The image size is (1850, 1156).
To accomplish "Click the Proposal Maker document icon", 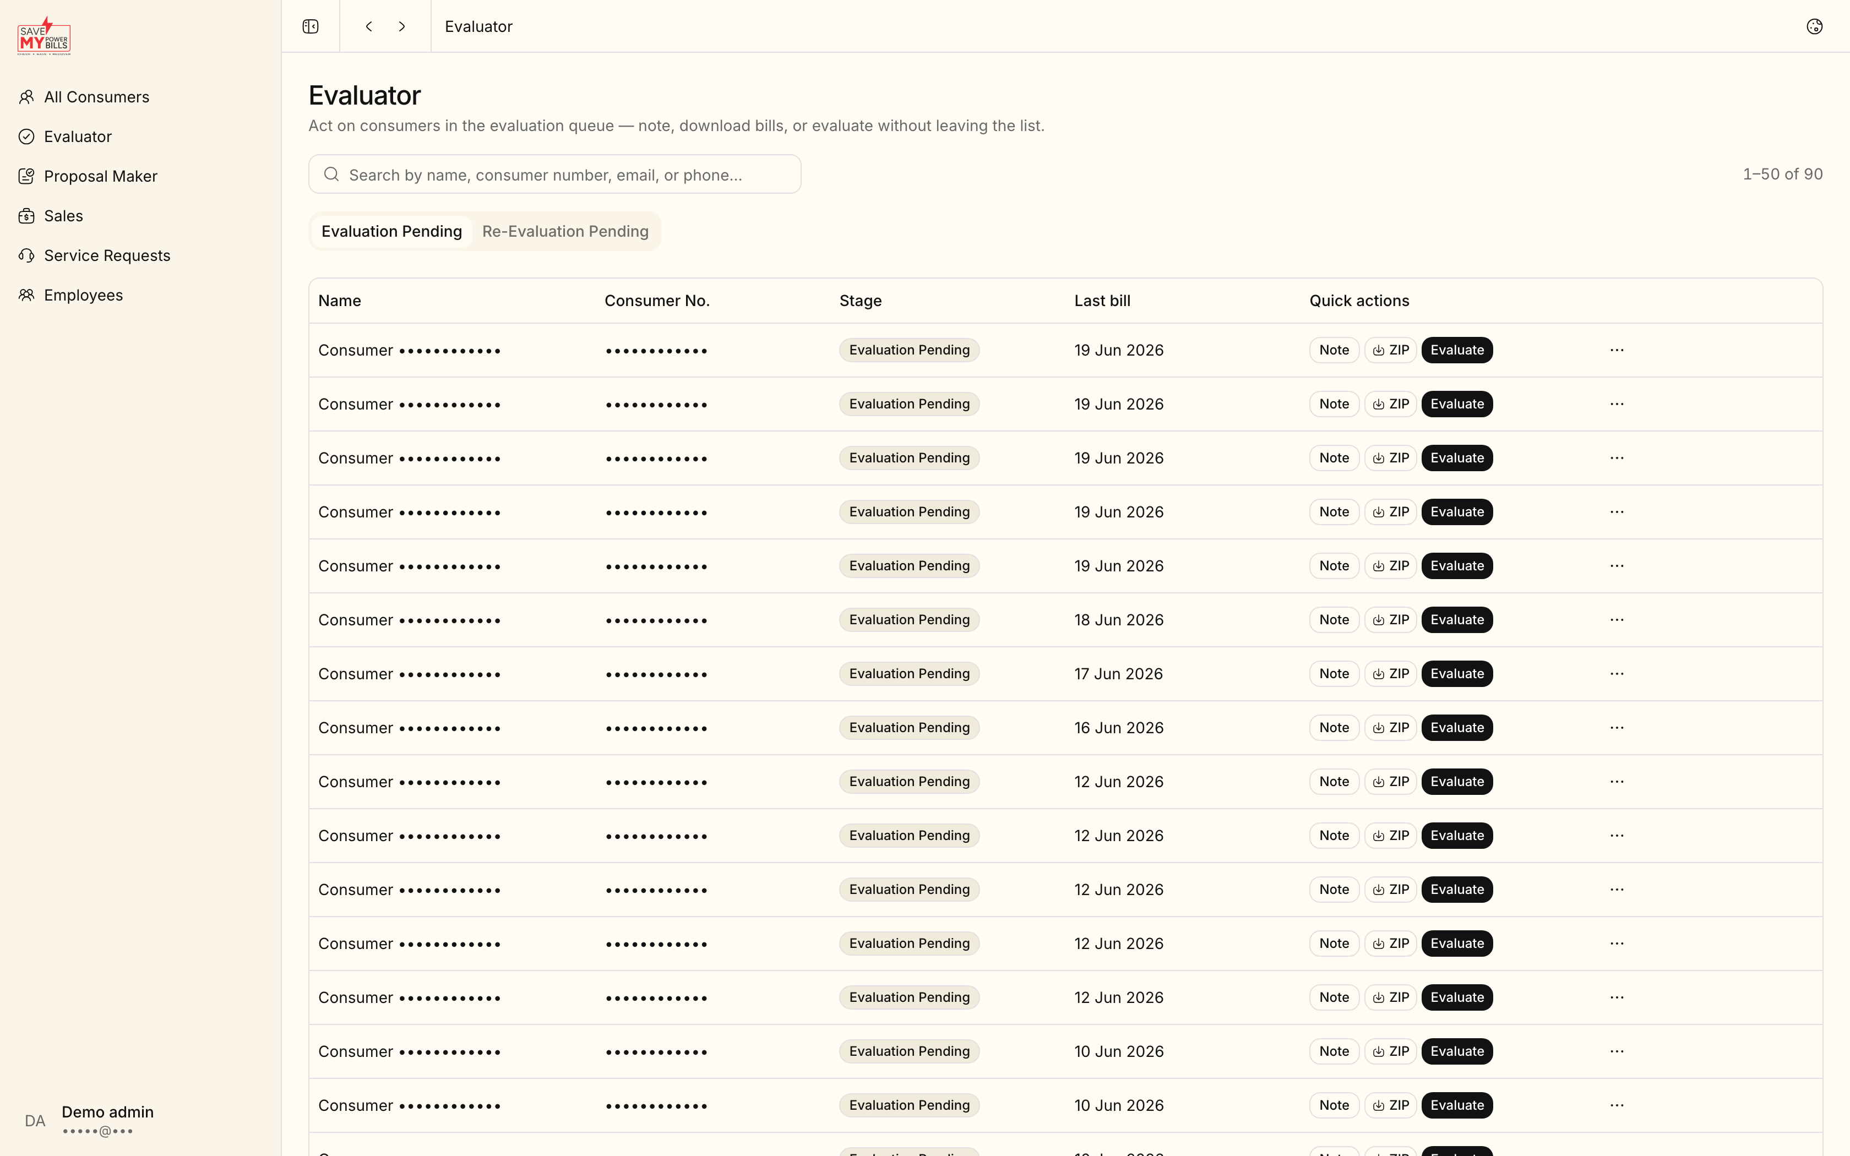I will coord(27,177).
